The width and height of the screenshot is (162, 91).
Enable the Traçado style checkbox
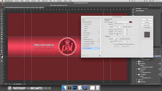(83, 31)
